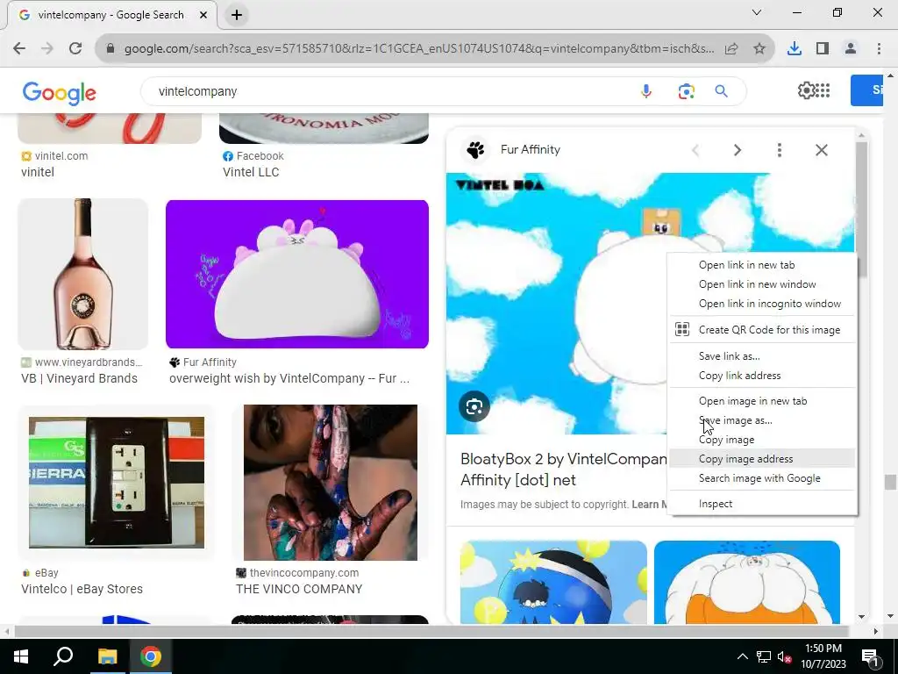This screenshot has height=674, width=898.
Task: Bookmark this page with the star icon
Action: [x=759, y=49]
